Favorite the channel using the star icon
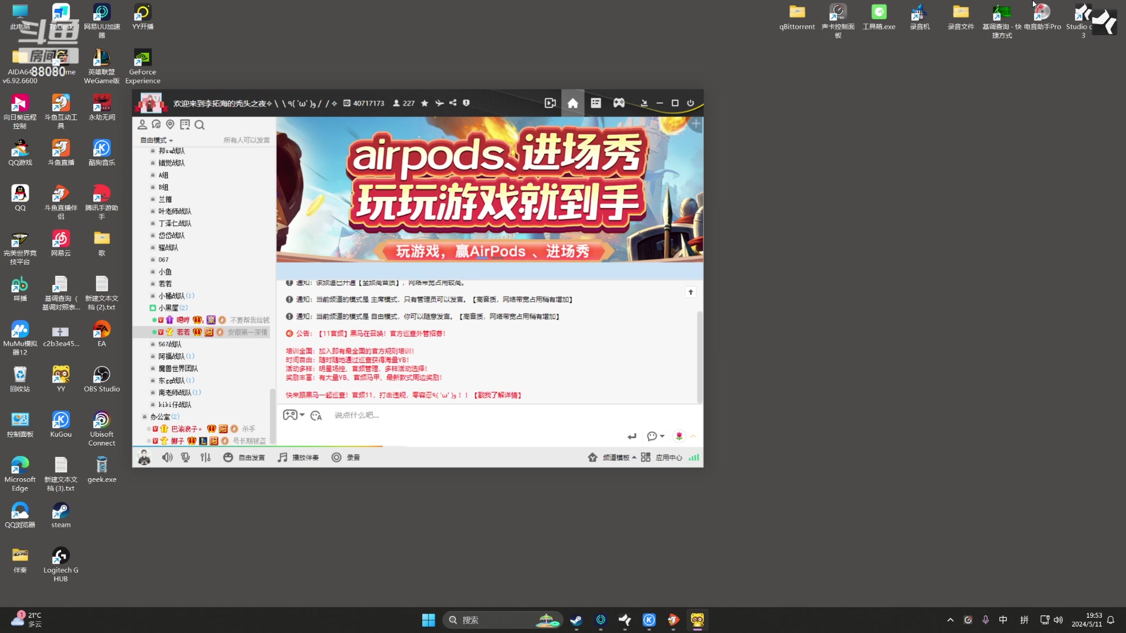 click(x=425, y=103)
